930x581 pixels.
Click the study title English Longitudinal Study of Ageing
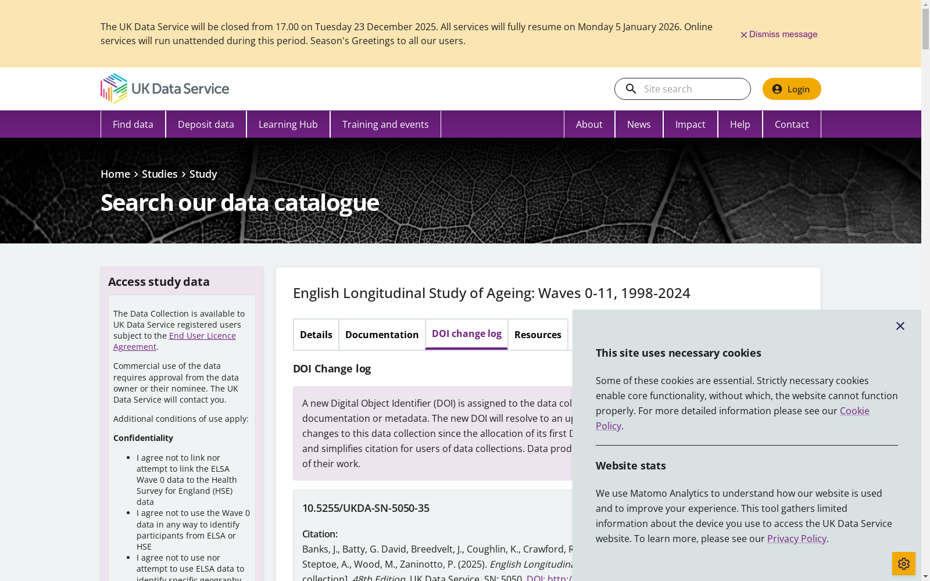[x=491, y=293]
